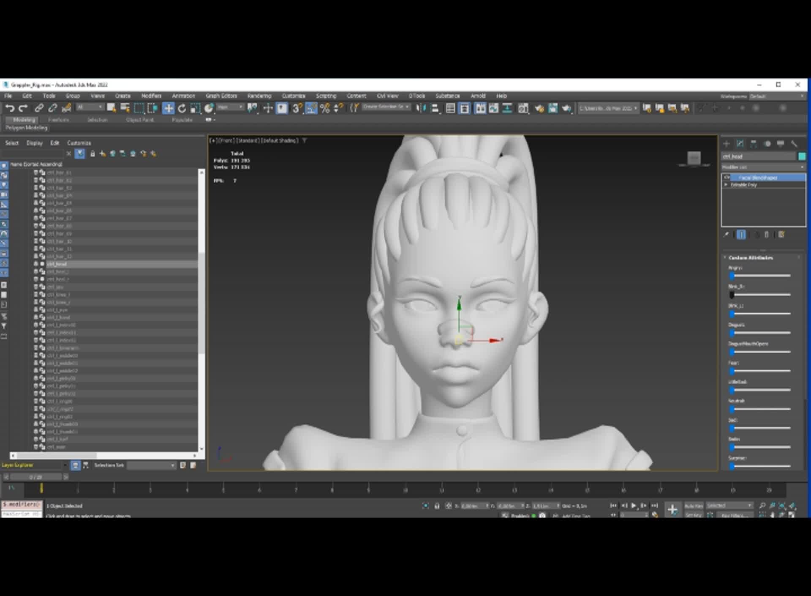Screen dimensions: 811x596
Task: Play the animation
Action: coord(634,506)
